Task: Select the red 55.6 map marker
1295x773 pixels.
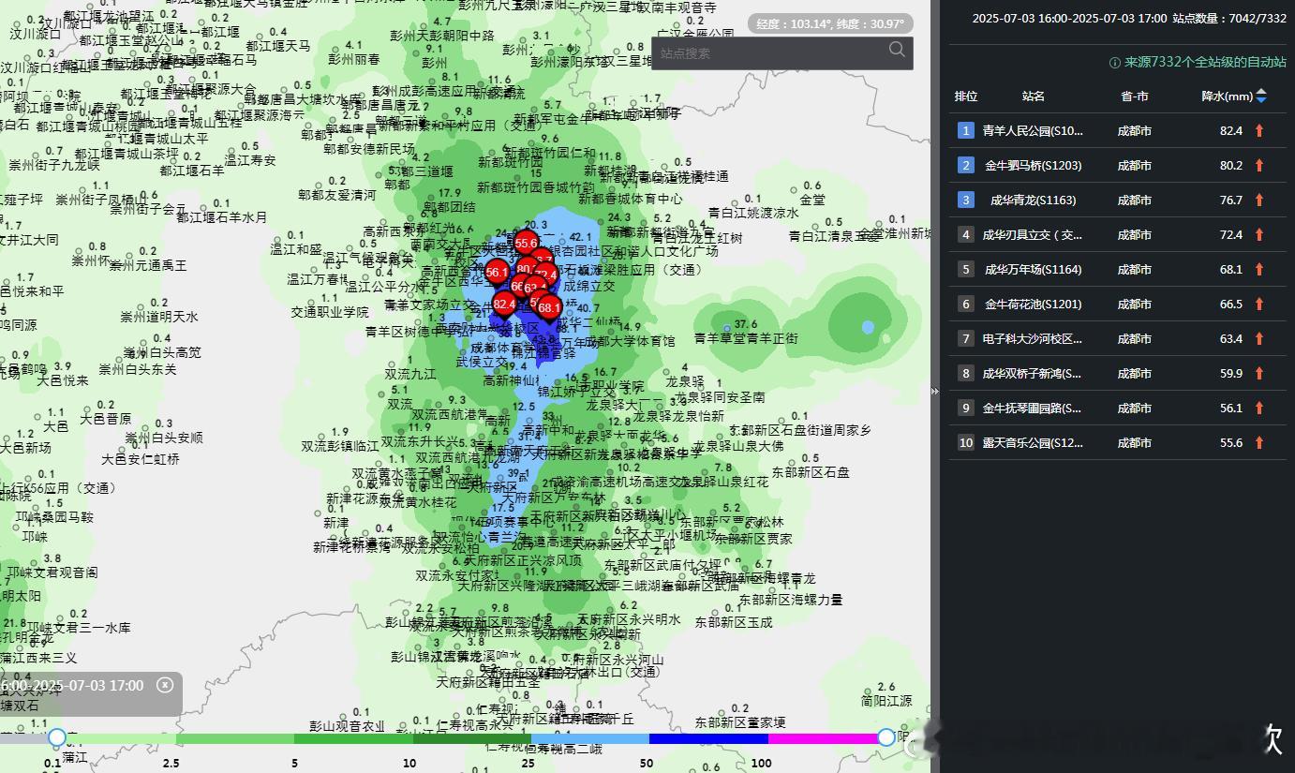Action: pos(526,245)
